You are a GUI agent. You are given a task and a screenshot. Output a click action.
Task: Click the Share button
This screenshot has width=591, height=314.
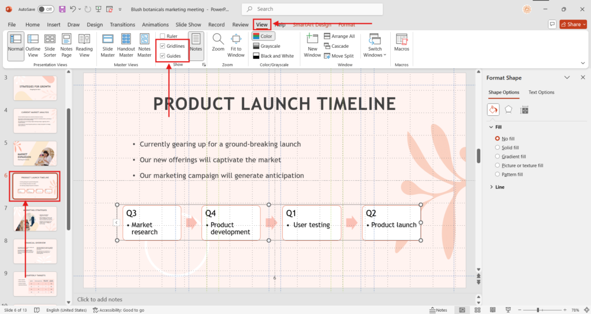(x=570, y=24)
